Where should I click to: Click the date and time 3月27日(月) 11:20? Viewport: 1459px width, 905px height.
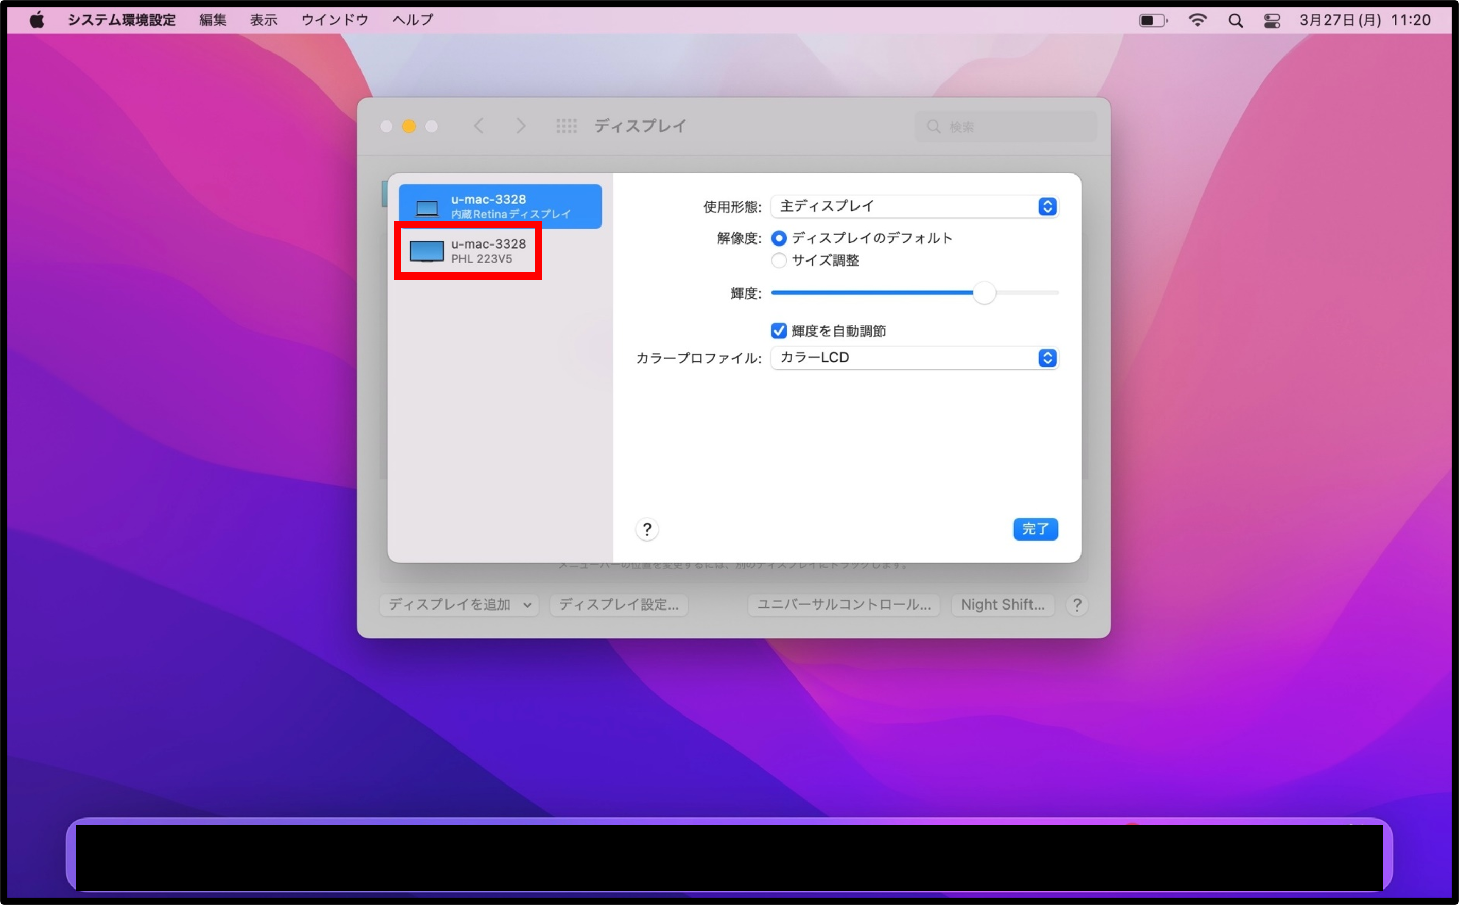1364,21
